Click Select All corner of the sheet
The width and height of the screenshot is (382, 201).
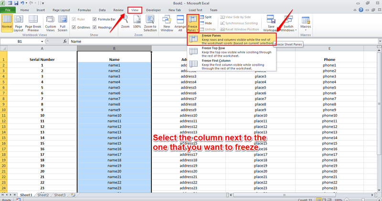coord(3,49)
